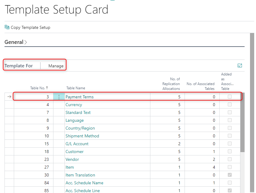Click the row indicator arrow beside Payment Terms
This screenshot has height=193, width=256.
9,96
